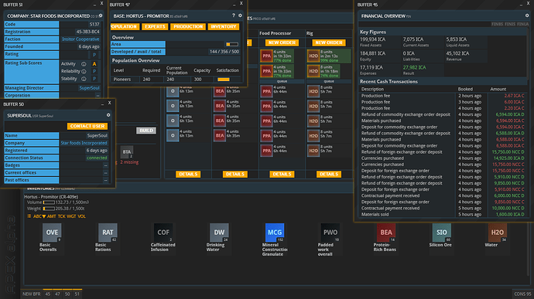Open help question mark in Base Hortus panel
Image resolution: width=534 pixels, height=299 pixels.
(x=233, y=15)
